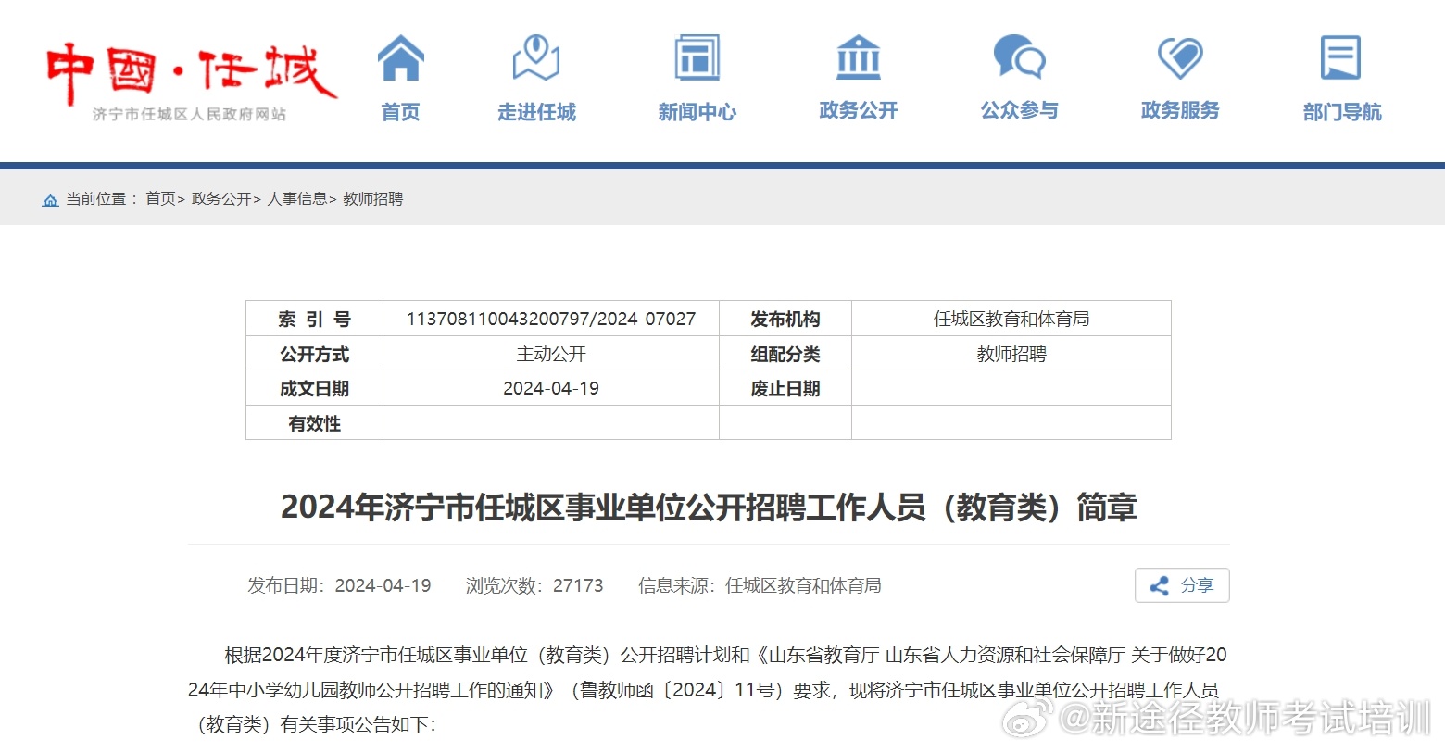
Task: Click the 分享 button
Action: (1182, 585)
